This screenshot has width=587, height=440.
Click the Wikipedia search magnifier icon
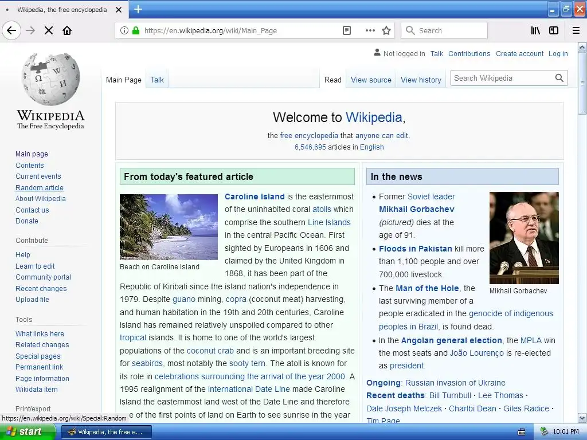click(559, 78)
